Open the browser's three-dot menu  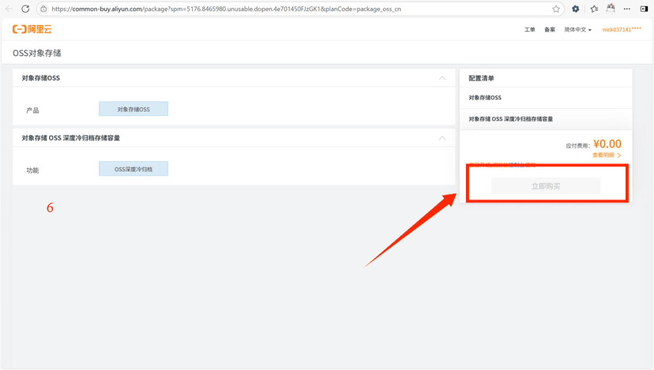click(627, 9)
